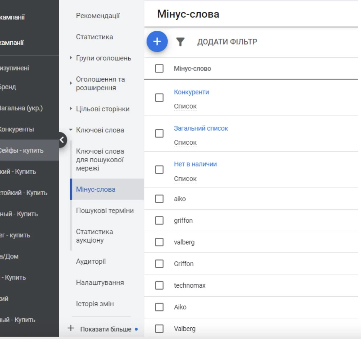Tick the capitalized Griffon checkbox
The width and height of the screenshot is (361, 339).
click(x=159, y=264)
